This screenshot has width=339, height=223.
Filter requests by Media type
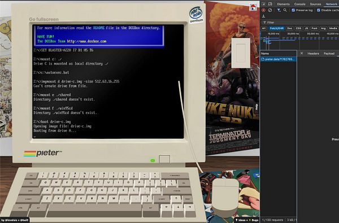click(x=333, y=28)
